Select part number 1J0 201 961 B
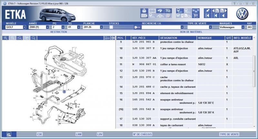This screenshot has width=258, height=139. point(144,42)
